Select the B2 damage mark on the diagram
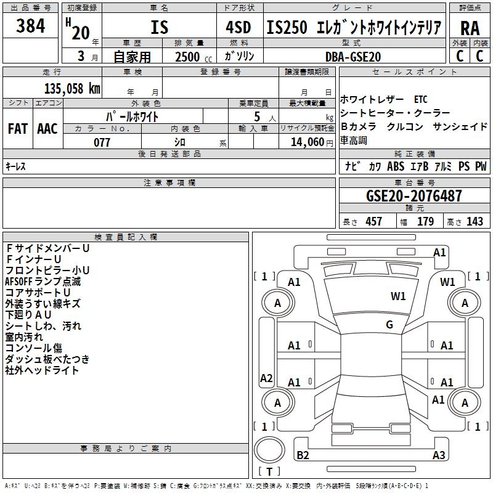The width and height of the screenshot is (493, 493). click(303, 455)
